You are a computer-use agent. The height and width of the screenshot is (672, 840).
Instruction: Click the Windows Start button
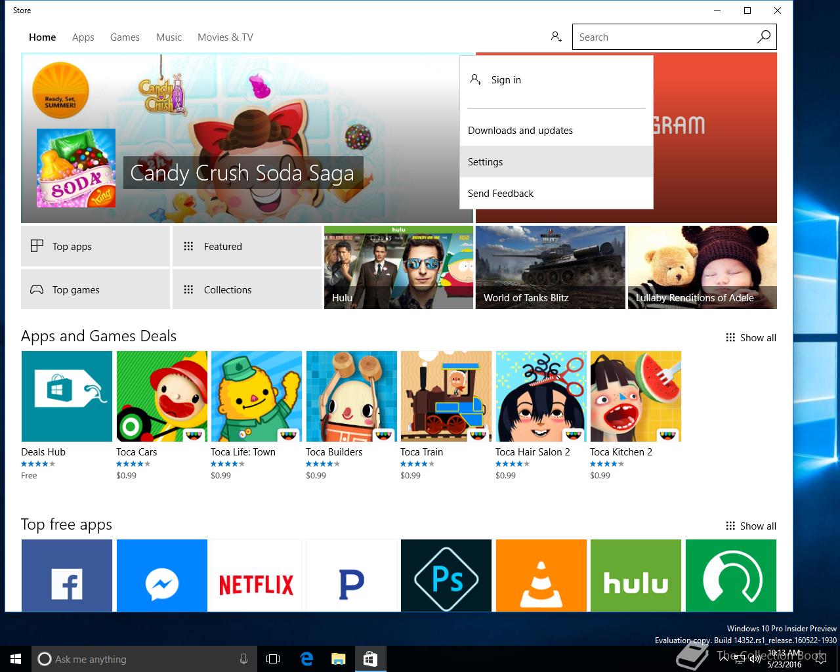point(16,659)
